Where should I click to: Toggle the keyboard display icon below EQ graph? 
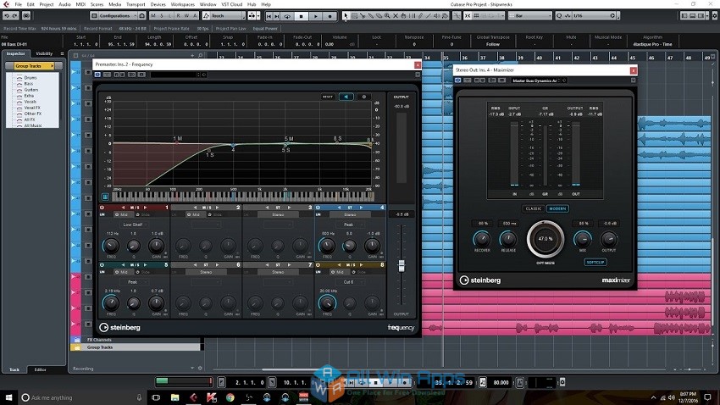(x=105, y=197)
